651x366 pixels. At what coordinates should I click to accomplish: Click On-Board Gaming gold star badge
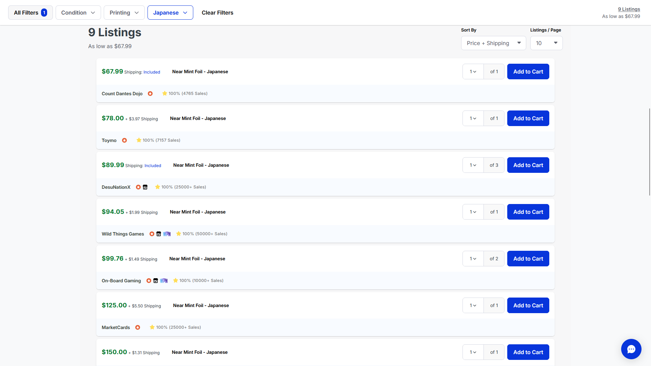click(149, 281)
